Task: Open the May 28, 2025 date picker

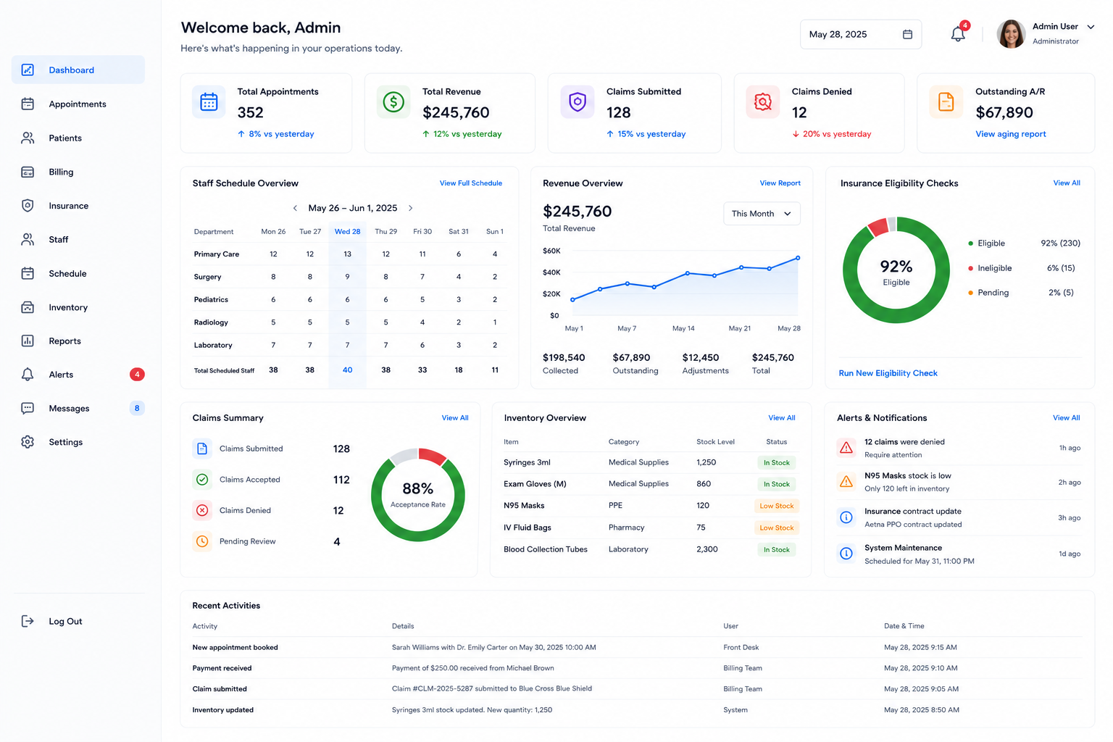Action: click(860, 34)
